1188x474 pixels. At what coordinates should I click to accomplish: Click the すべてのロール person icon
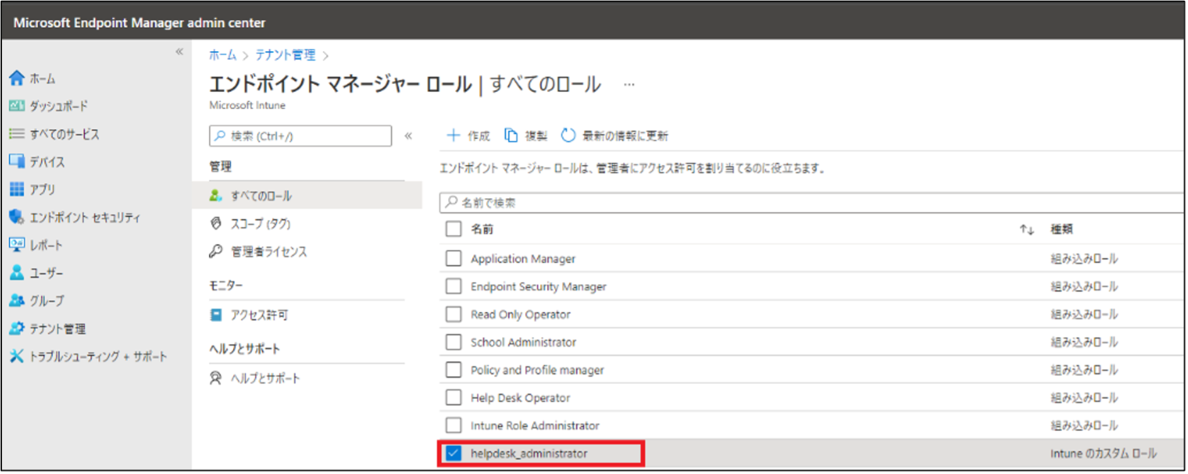216,195
